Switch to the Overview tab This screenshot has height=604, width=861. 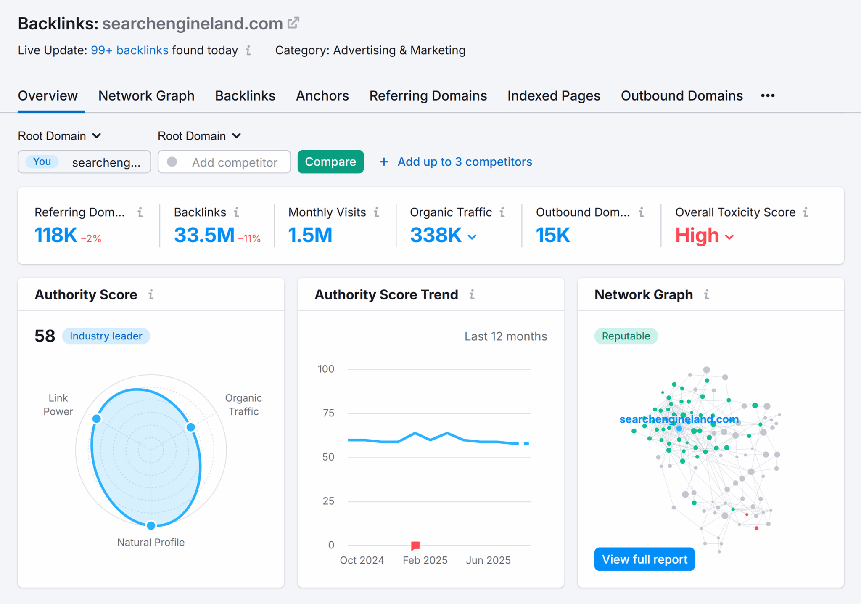coord(48,96)
